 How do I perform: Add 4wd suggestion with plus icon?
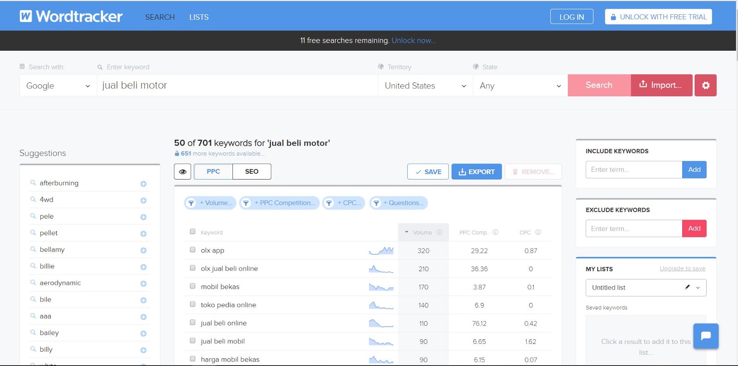point(143,200)
